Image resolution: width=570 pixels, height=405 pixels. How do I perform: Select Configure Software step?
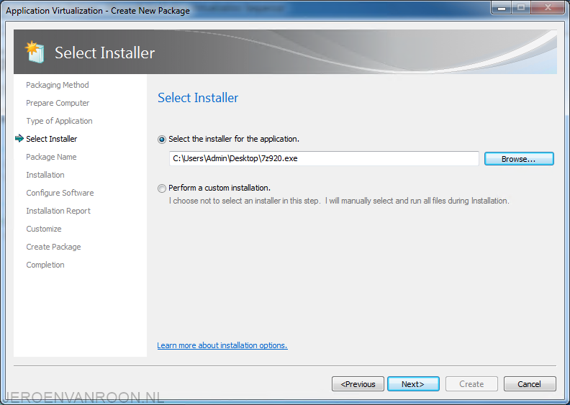click(60, 193)
